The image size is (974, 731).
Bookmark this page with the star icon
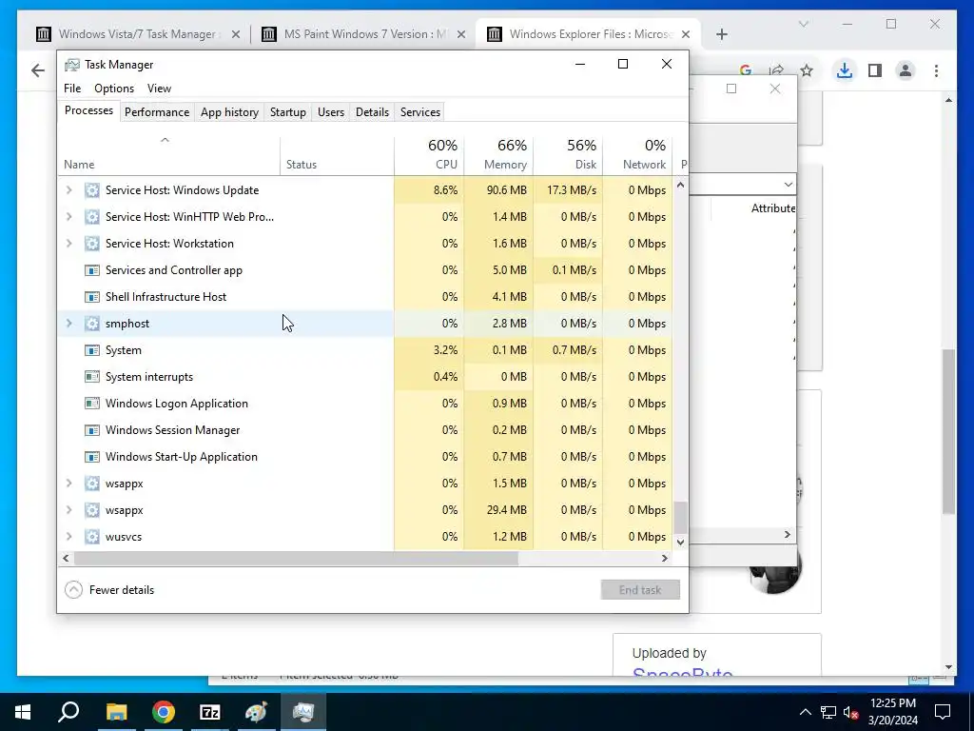807,70
